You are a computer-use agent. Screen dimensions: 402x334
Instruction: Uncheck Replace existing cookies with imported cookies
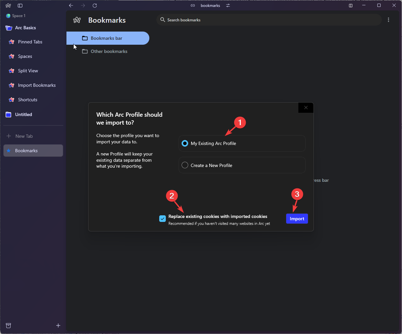click(x=163, y=219)
